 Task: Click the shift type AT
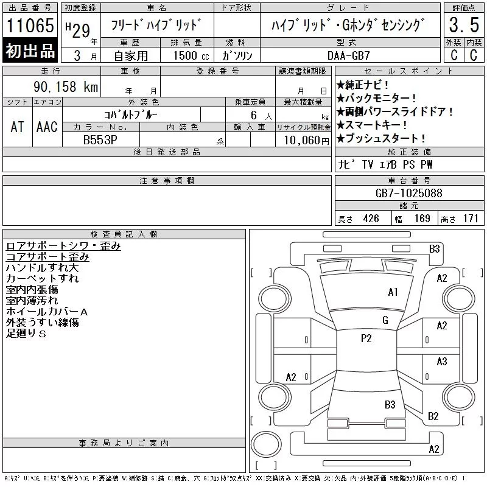click(x=17, y=127)
